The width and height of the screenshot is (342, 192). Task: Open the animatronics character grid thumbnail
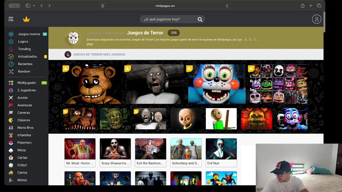(x=279, y=84)
